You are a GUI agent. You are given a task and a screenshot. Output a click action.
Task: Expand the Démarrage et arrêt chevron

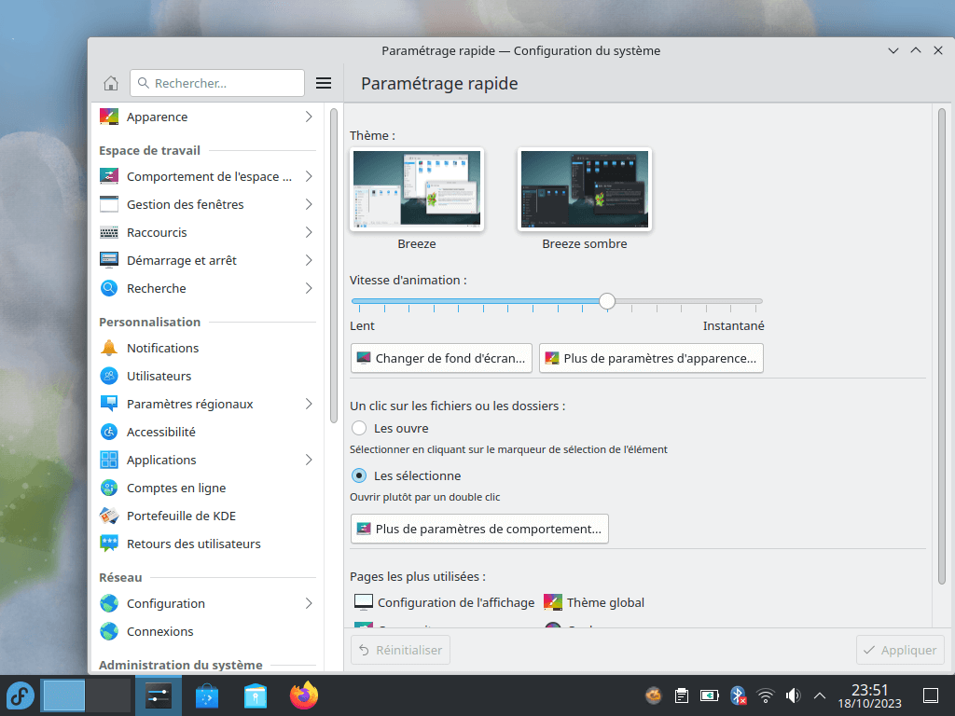pos(309,261)
